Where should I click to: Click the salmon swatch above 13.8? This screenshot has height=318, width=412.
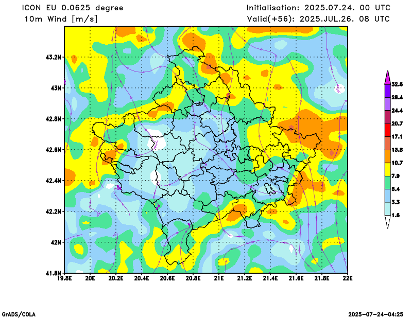[x=388, y=144]
